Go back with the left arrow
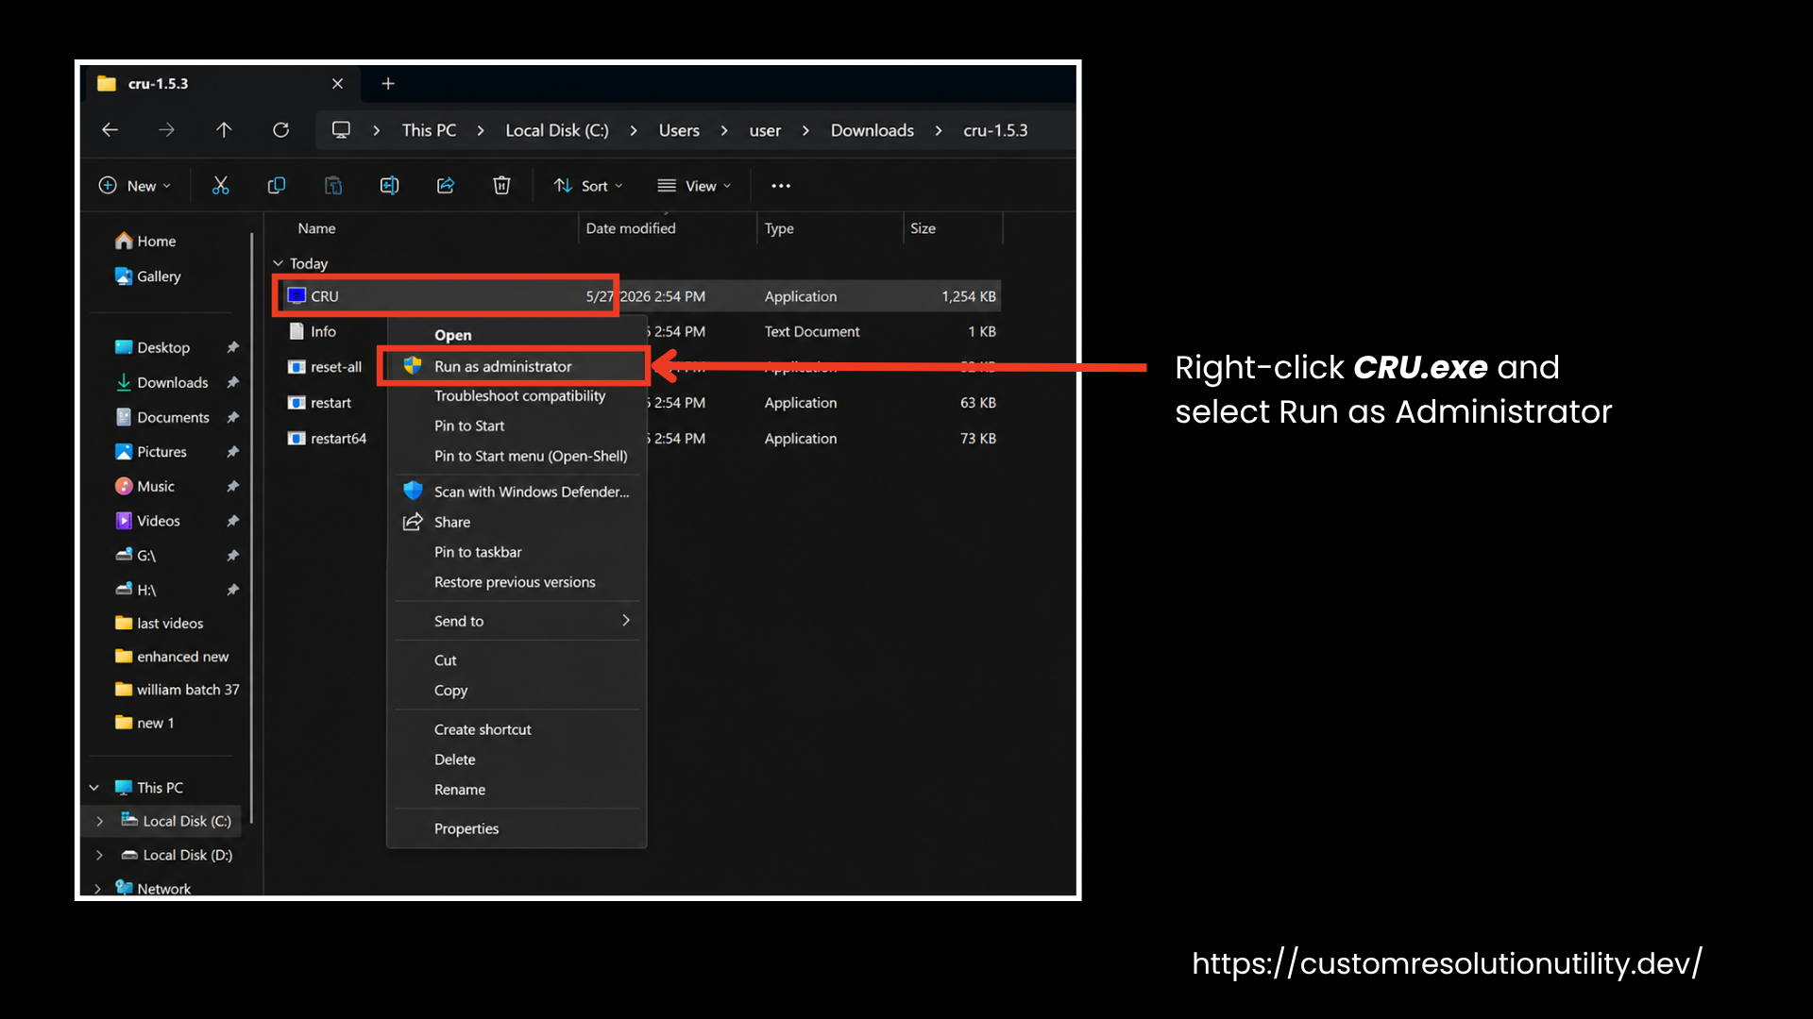The height and width of the screenshot is (1019, 1813). point(110,130)
